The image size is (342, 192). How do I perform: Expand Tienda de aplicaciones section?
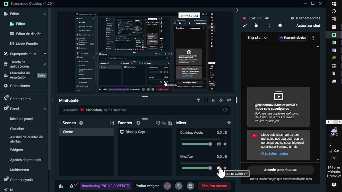click(x=45, y=64)
